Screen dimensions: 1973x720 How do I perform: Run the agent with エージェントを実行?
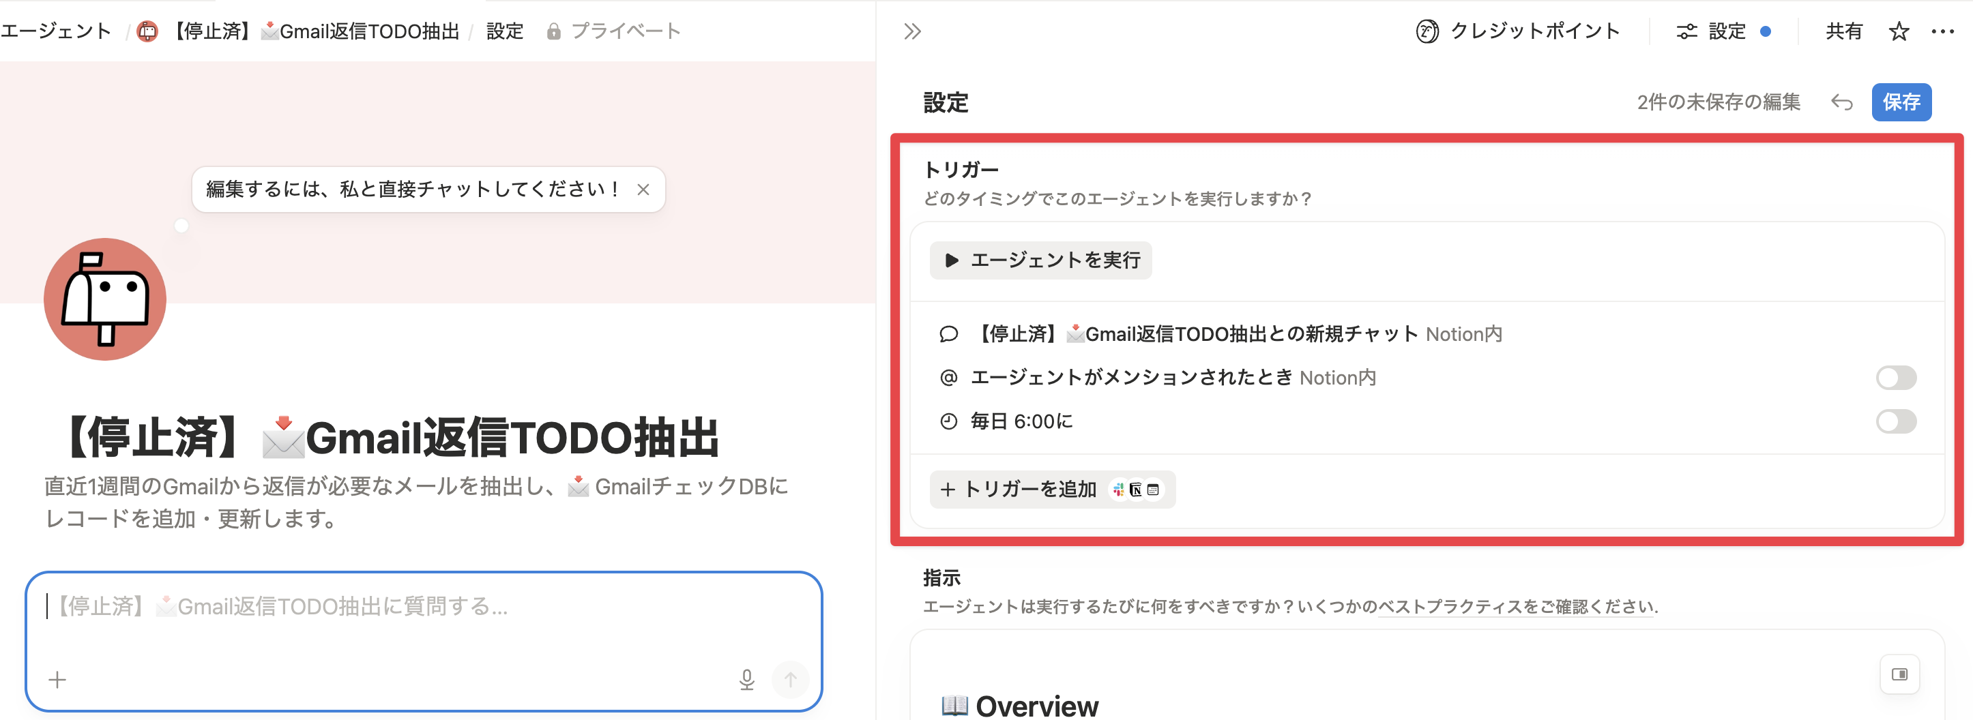click(x=1041, y=260)
